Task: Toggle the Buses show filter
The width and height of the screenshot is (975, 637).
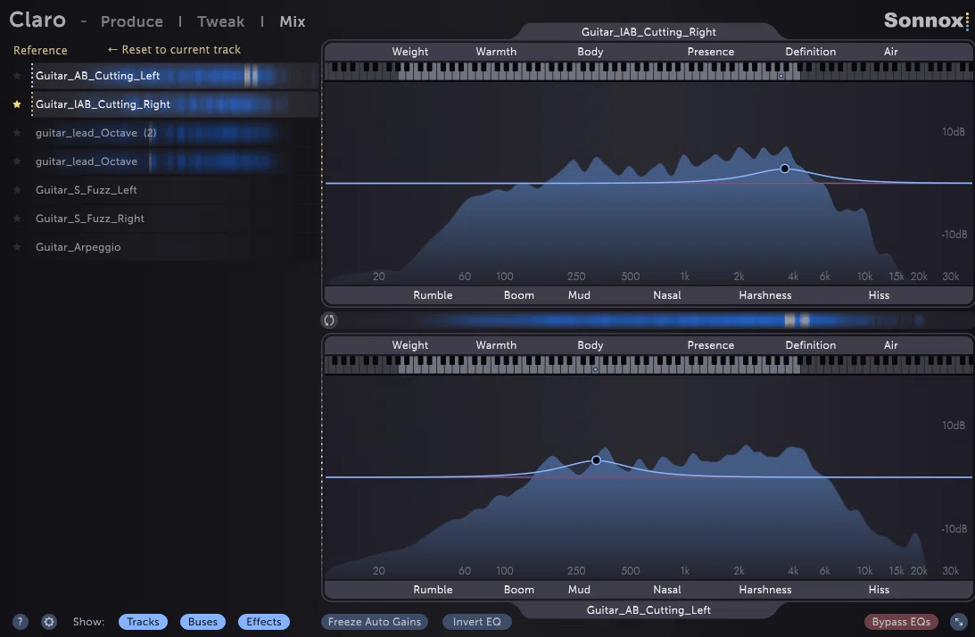Action: pos(202,622)
